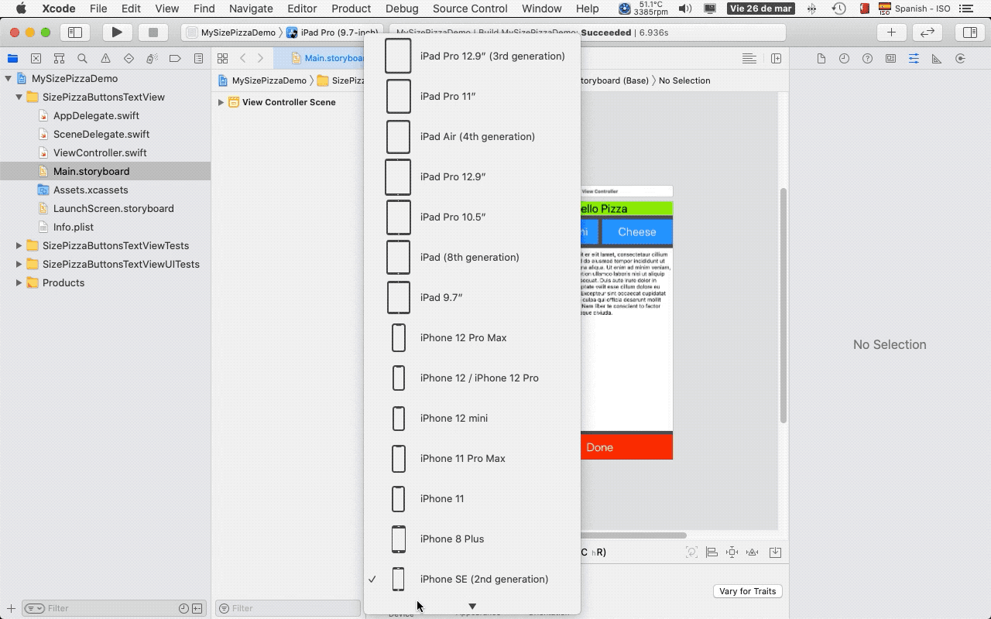Collapse the MySizePizzaDemo project tree
The image size is (991, 619).
[x=9, y=78]
